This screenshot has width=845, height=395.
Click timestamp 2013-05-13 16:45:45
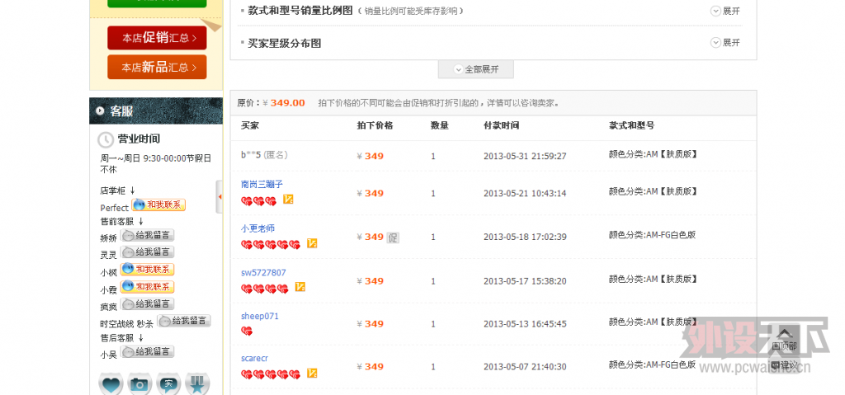click(x=525, y=324)
